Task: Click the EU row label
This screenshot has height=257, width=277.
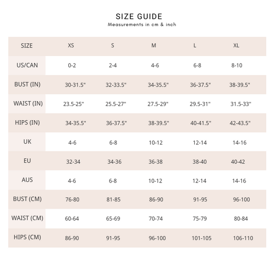Action: click(x=27, y=161)
